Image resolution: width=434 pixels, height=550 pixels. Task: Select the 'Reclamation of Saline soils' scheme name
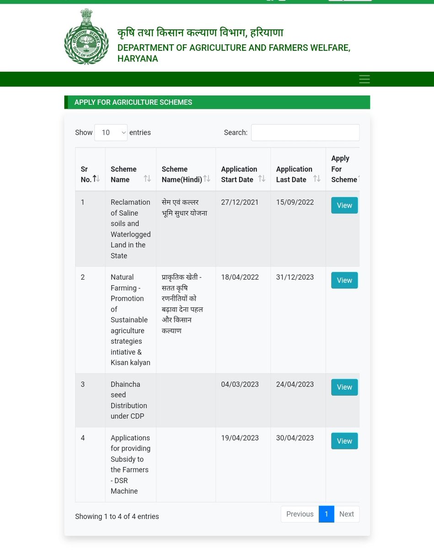pyautogui.click(x=130, y=229)
